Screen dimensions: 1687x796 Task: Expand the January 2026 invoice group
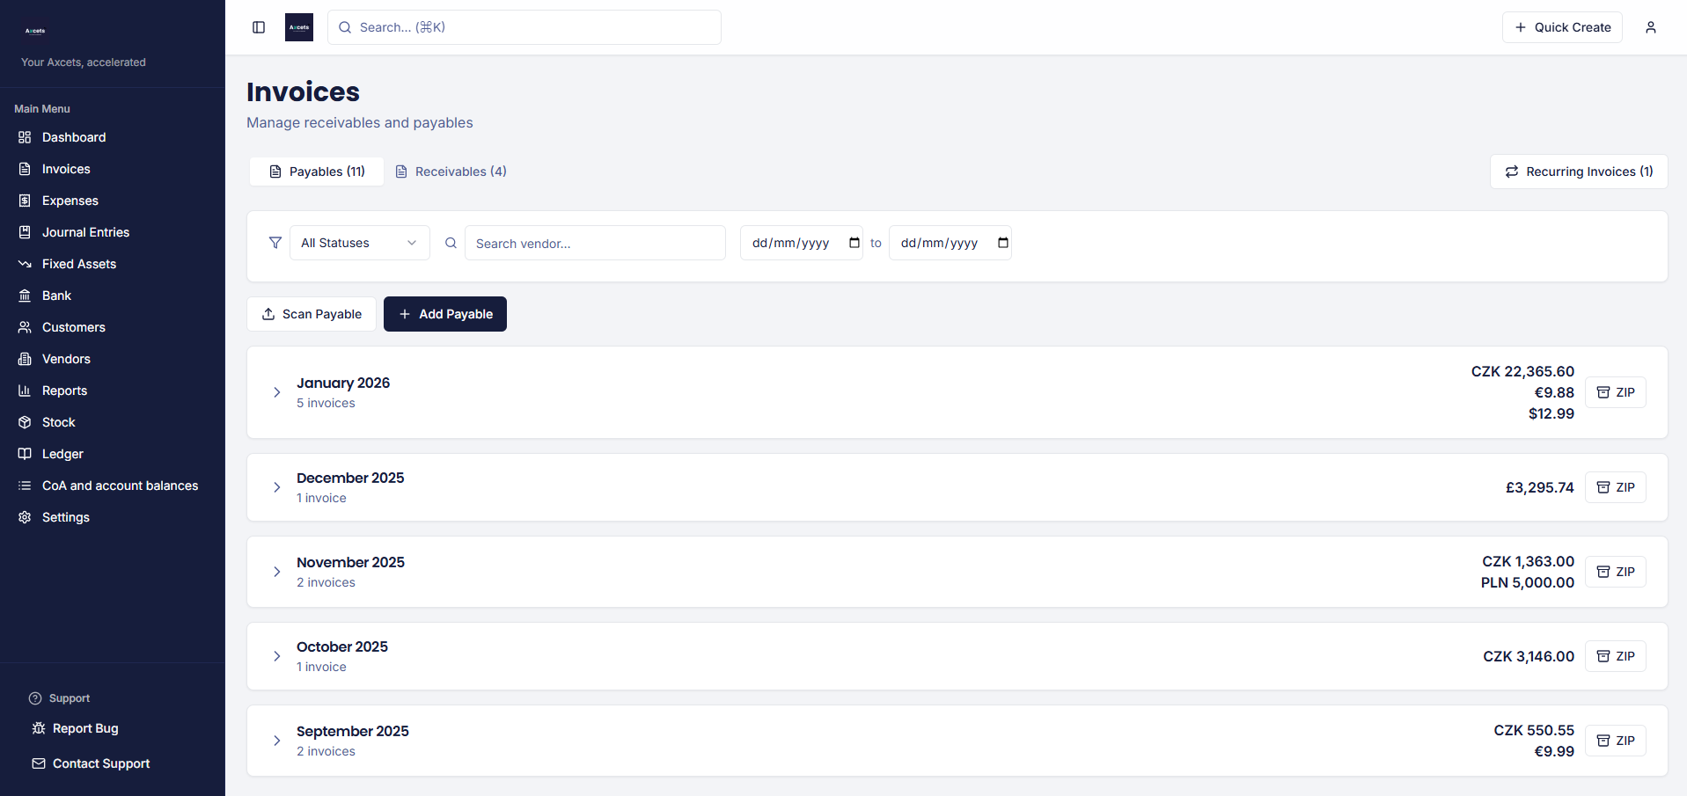pos(276,392)
